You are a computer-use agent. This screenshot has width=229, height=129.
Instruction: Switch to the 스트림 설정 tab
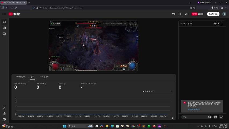(x=20, y=77)
